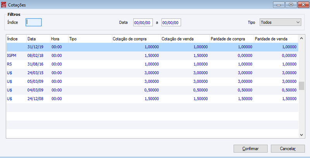Viewport: 310px width, 158px height.
Task: Click the scrollbar down arrow
Action: (x=301, y=135)
